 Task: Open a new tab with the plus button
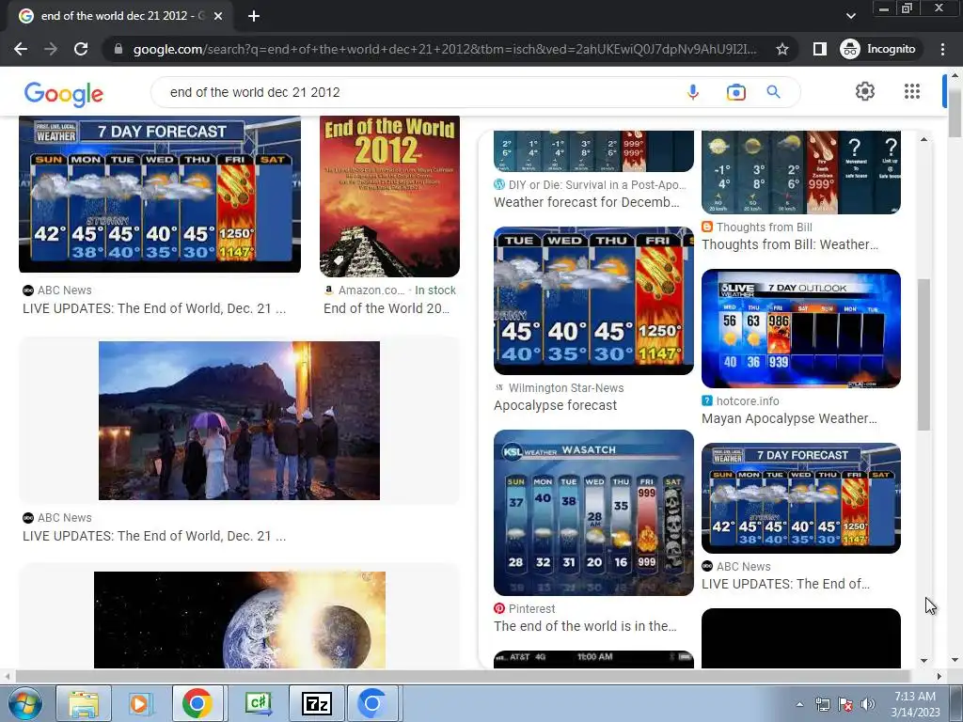click(x=254, y=16)
